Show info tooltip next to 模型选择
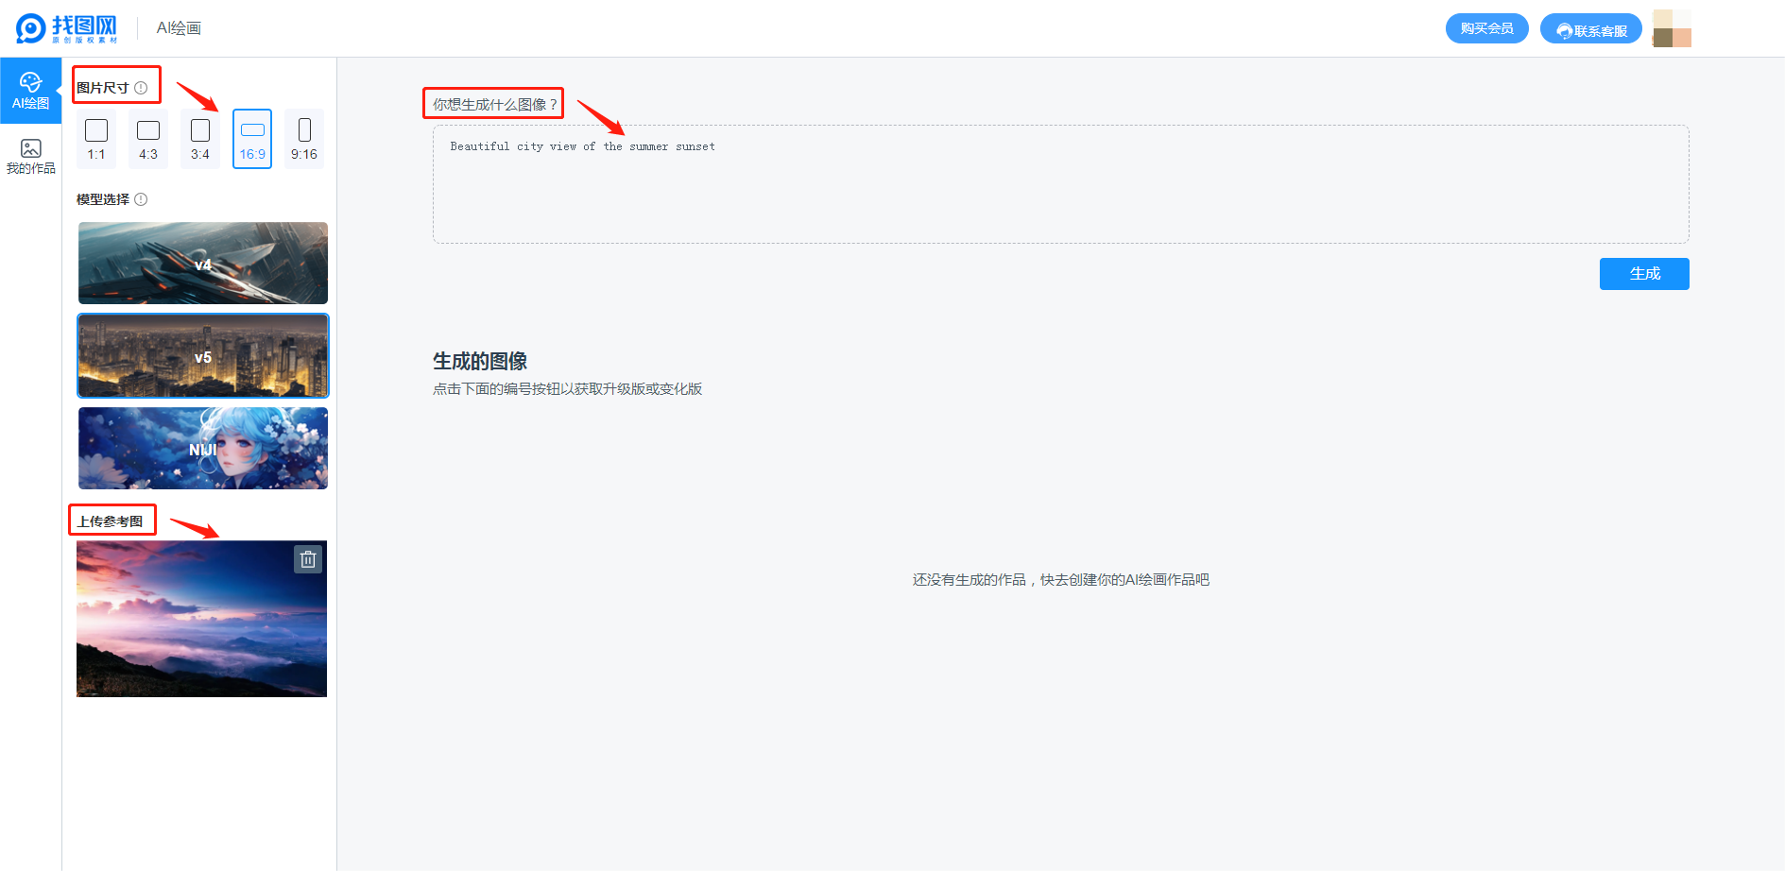Image resolution: width=1785 pixels, height=871 pixels. [x=141, y=199]
